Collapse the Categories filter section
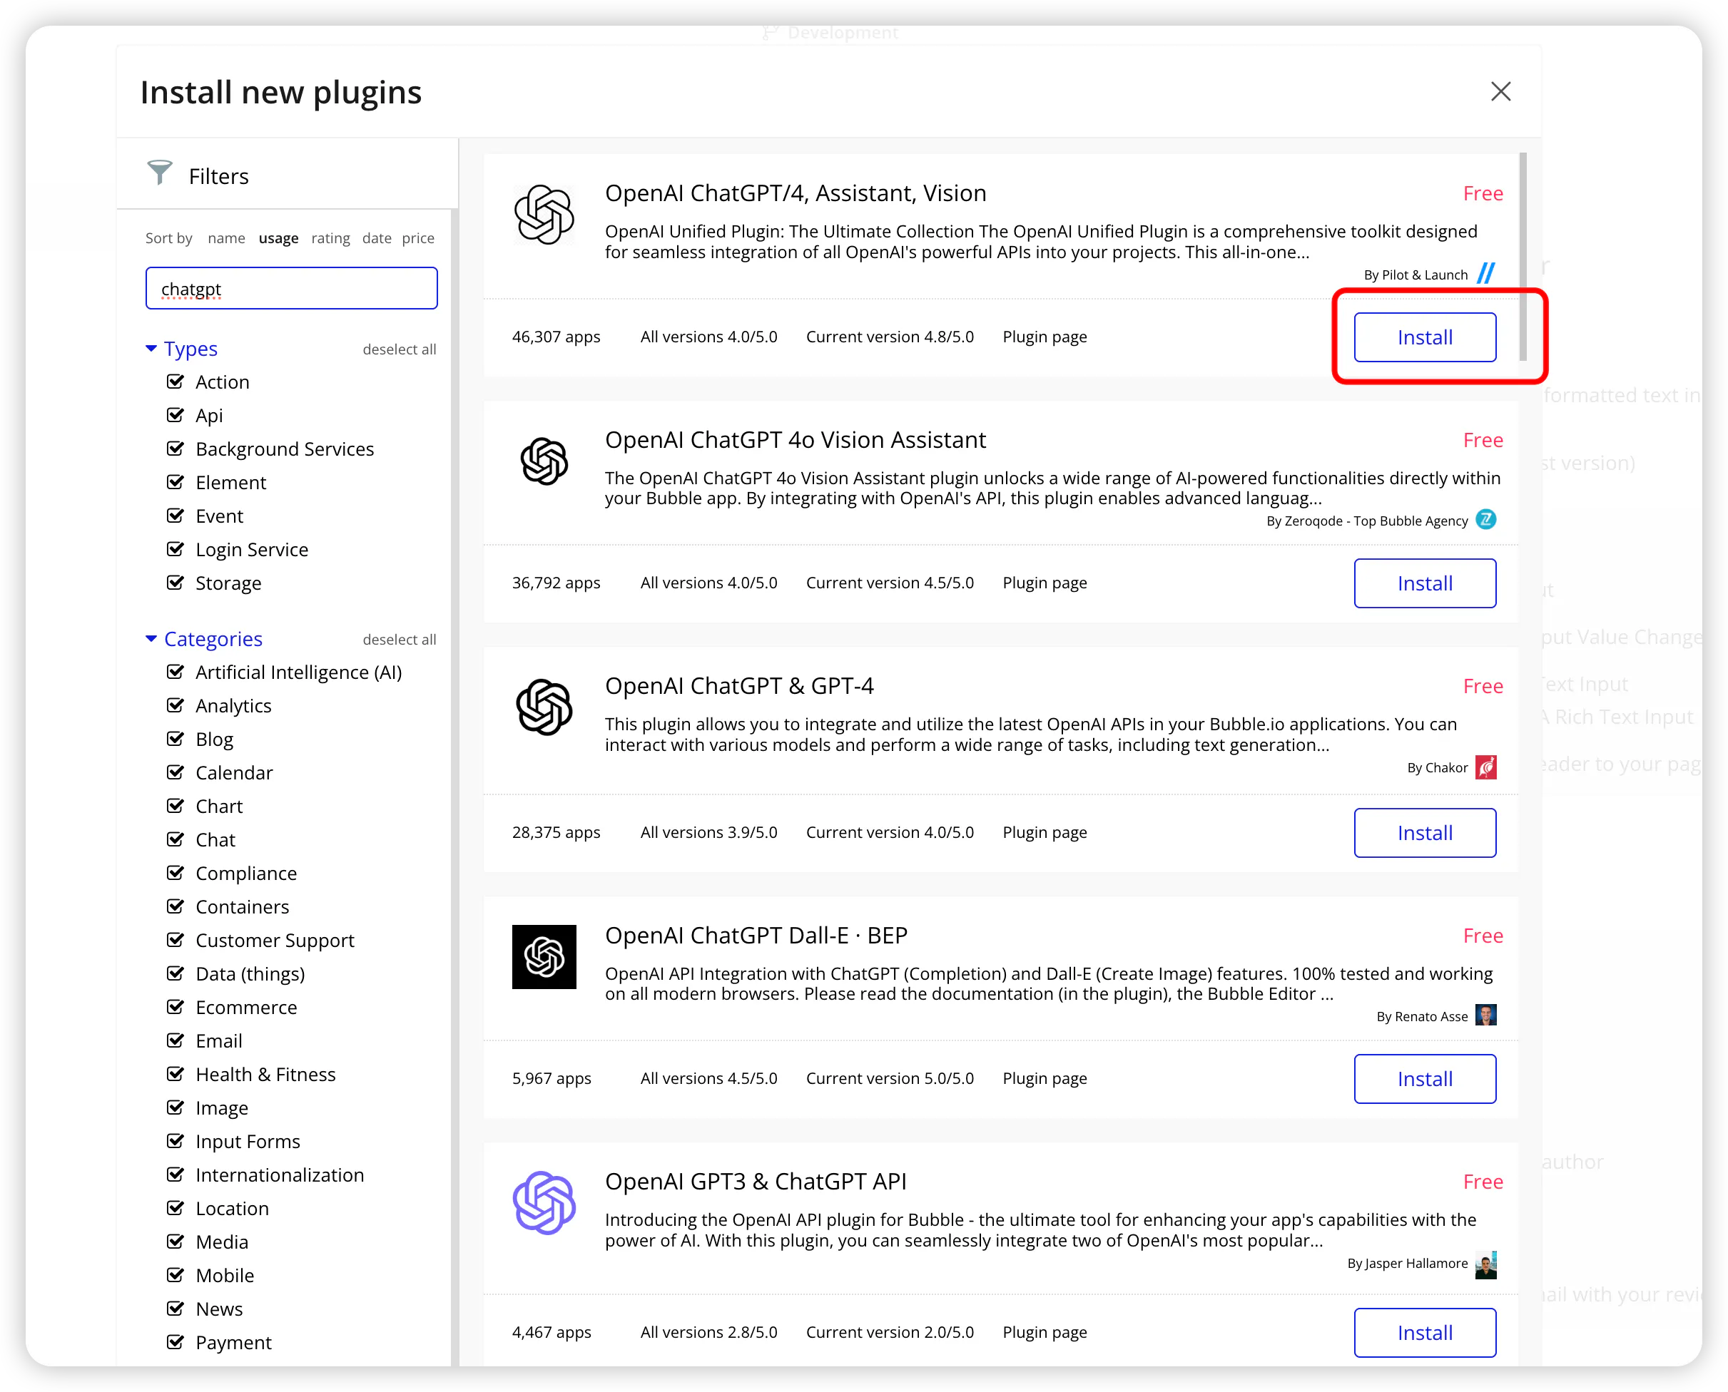Screen dimensions: 1728x1392 coord(151,639)
